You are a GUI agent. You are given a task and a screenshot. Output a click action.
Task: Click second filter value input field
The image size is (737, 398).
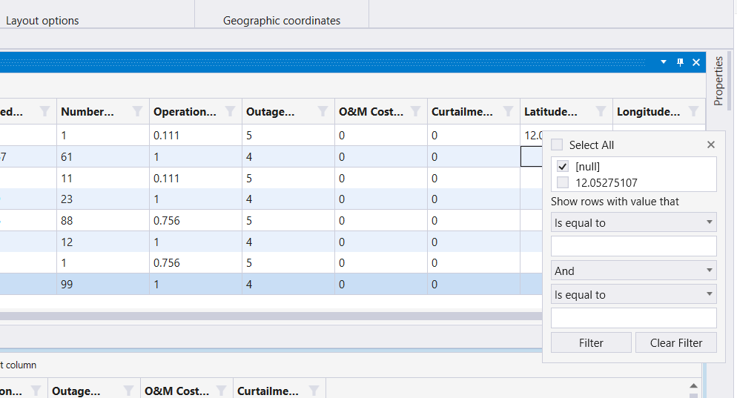634,318
